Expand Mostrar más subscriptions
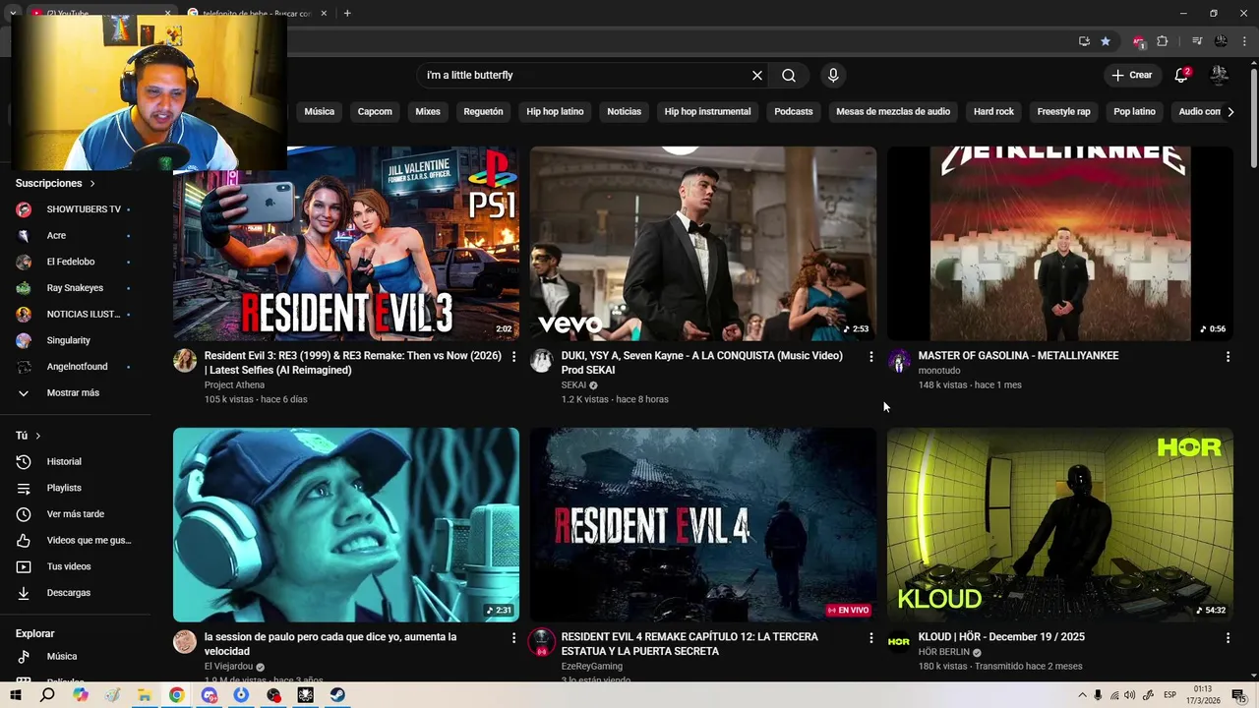 pyautogui.click(x=75, y=392)
